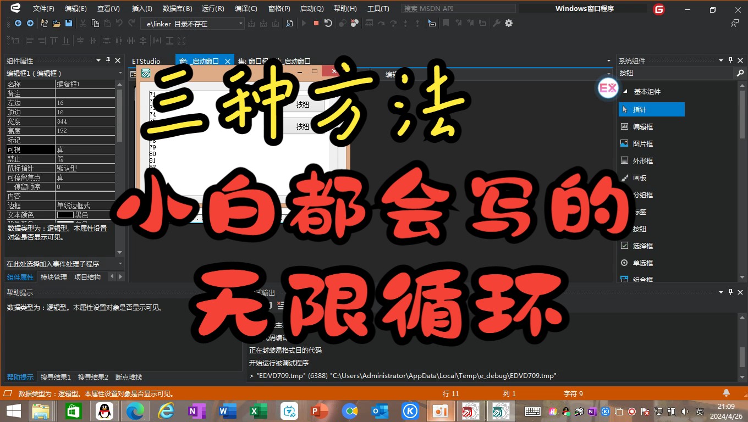Switch to the 断点堆栈 tab
Image resolution: width=748 pixels, height=422 pixels.
[129, 377]
